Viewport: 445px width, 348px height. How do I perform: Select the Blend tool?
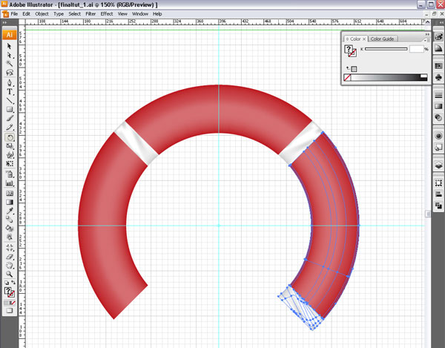pyautogui.click(x=10, y=220)
